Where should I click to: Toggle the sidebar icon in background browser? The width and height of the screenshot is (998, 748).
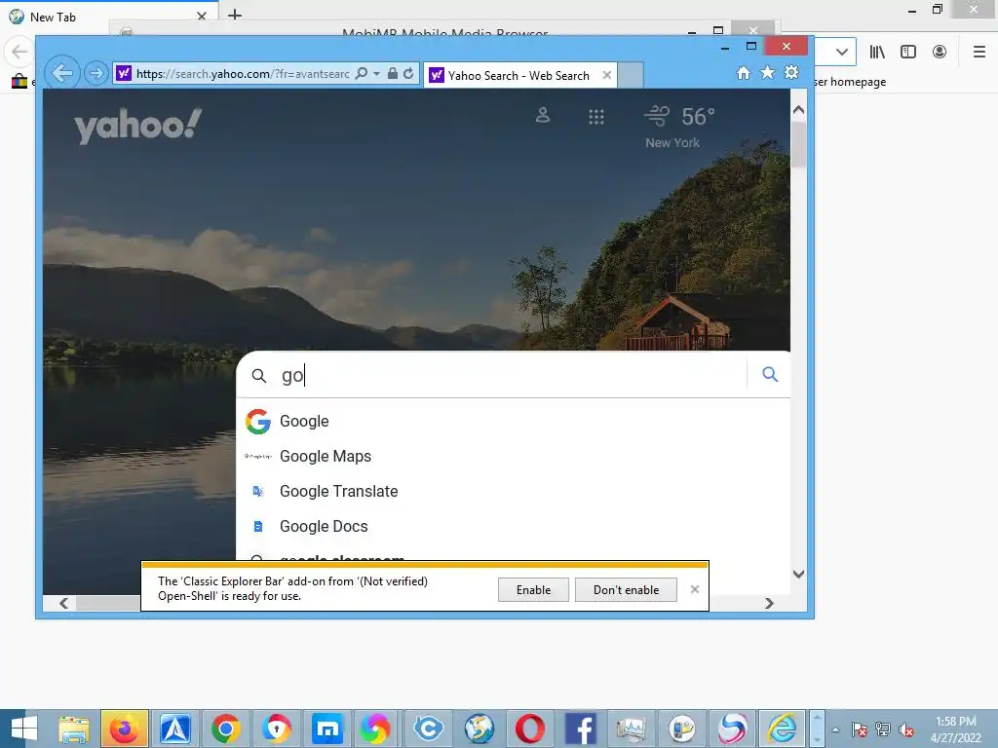908,53
